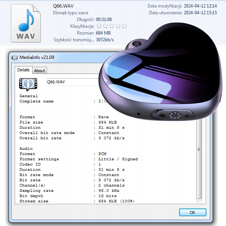Click the Długość value 00:31:08

(104, 20)
